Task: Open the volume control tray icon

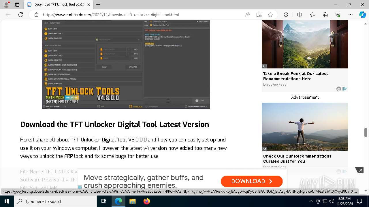Action: tap(332, 201)
